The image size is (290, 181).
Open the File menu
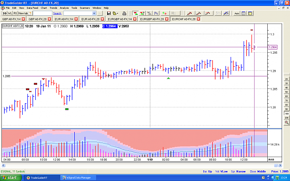tap(7, 8)
